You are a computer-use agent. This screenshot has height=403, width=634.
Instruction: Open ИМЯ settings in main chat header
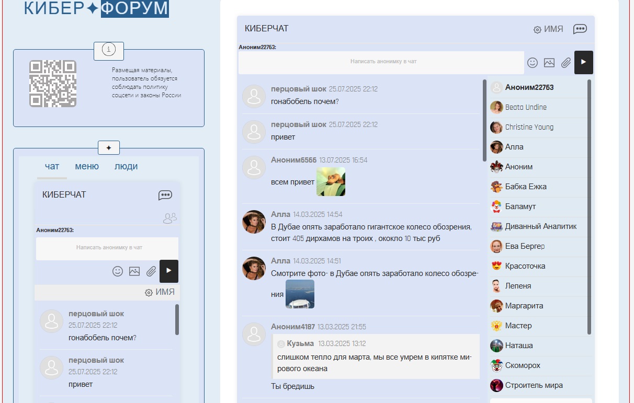[x=548, y=29]
